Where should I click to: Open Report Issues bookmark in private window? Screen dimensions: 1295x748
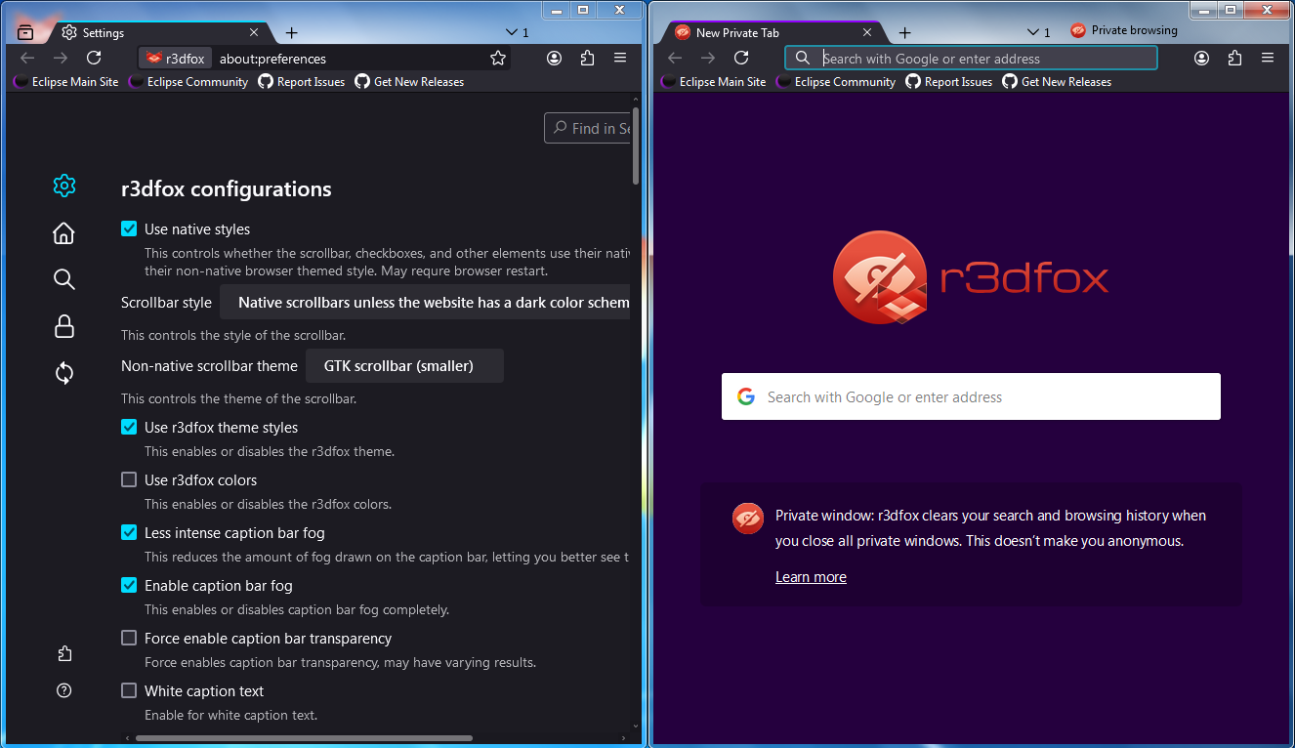click(x=949, y=82)
